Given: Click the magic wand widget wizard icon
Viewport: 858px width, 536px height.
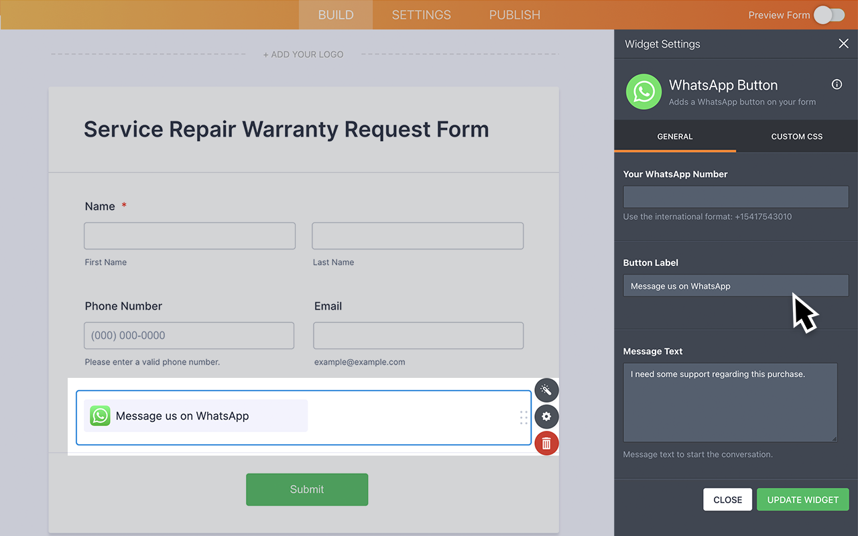Looking at the screenshot, I should pyautogui.click(x=546, y=390).
